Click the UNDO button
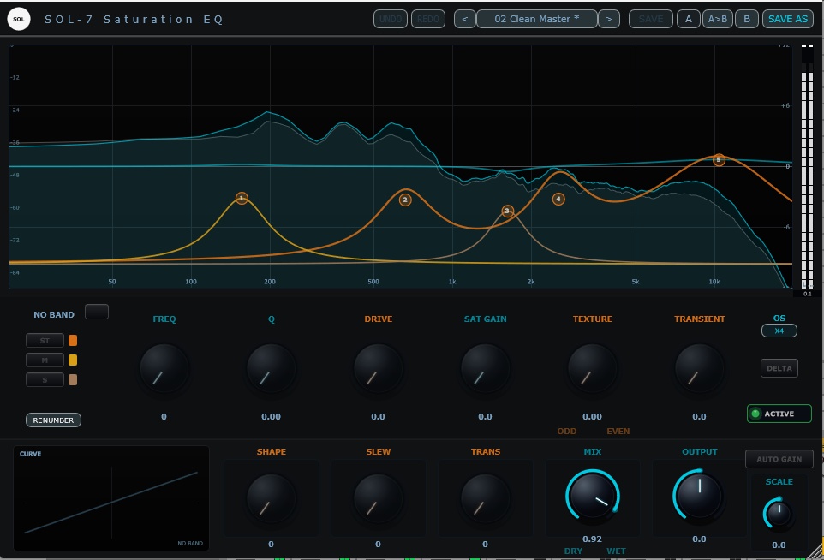 coord(391,19)
